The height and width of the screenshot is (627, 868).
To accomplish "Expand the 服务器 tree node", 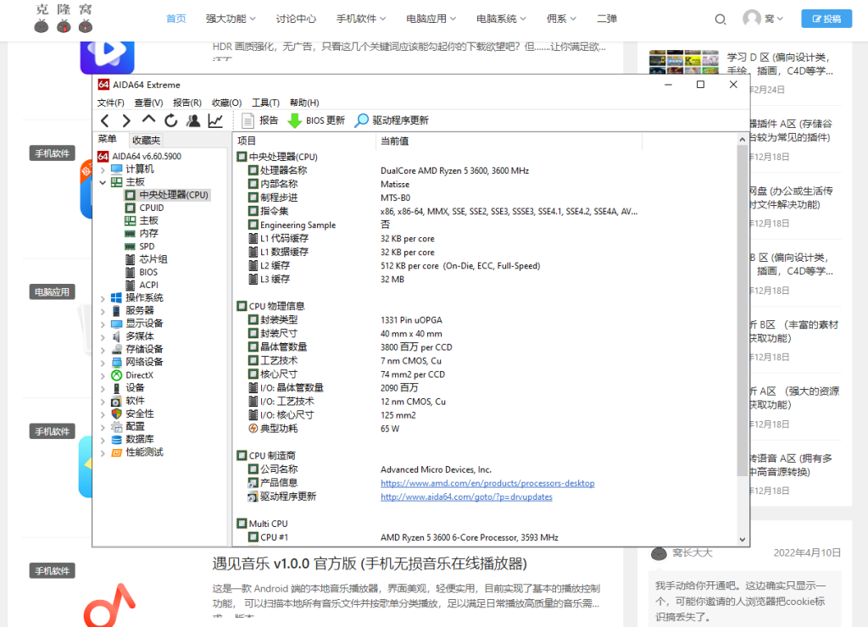I will [x=103, y=311].
